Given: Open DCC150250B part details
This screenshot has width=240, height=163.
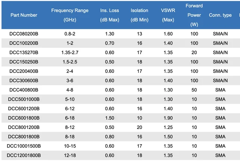Looking at the screenshot, I should click(24, 62).
